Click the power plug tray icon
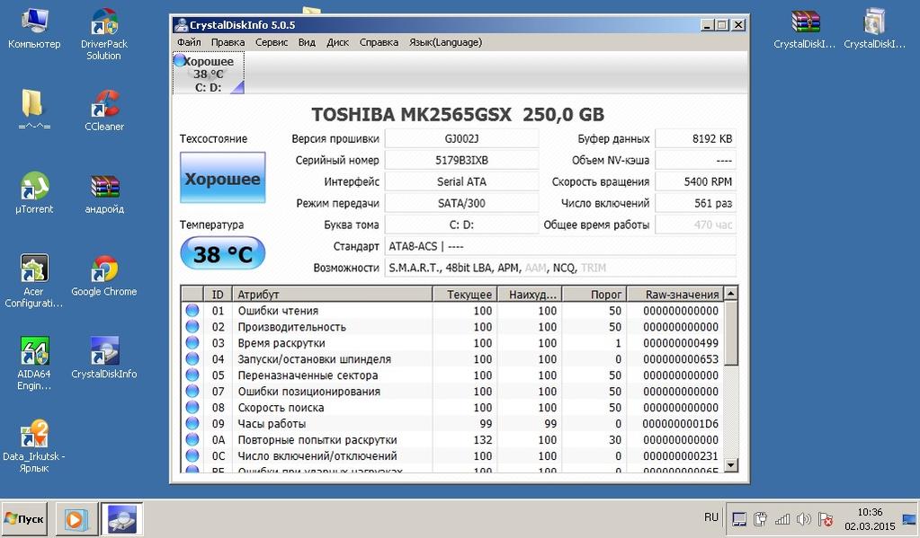Viewport: 920px width, 538px height. tap(761, 519)
